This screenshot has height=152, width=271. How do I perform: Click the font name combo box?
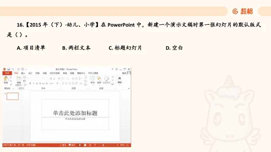[x=36, y=78]
